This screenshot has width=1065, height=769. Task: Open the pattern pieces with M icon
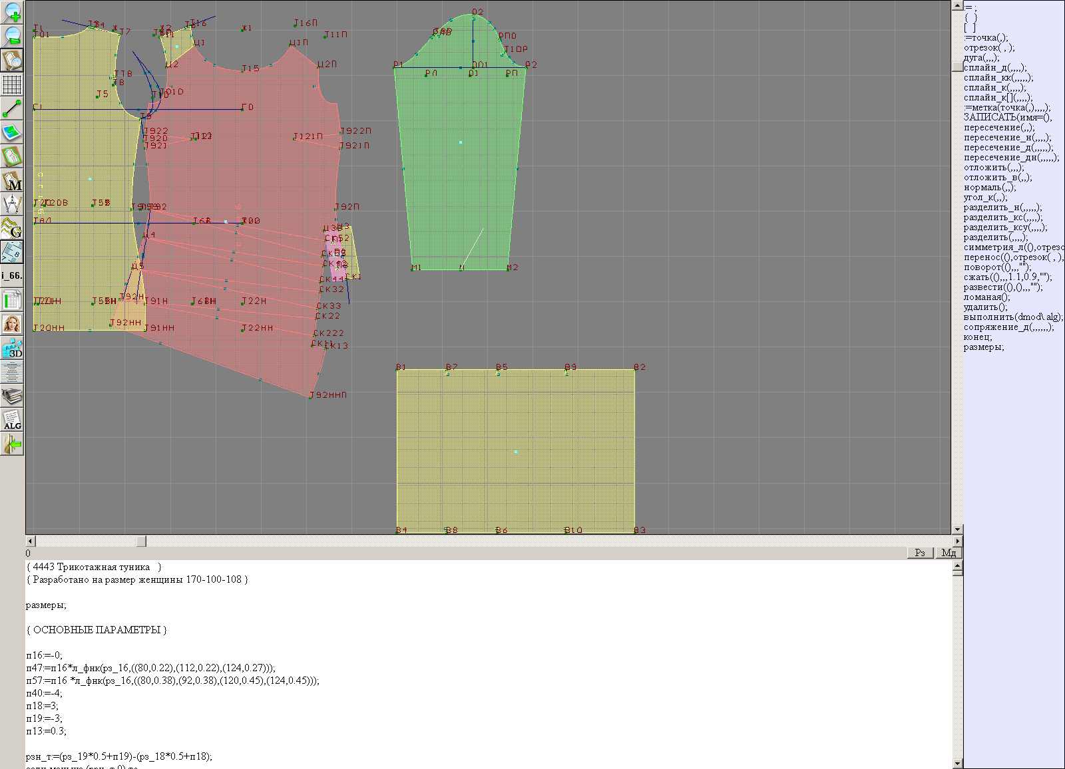[12, 180]
